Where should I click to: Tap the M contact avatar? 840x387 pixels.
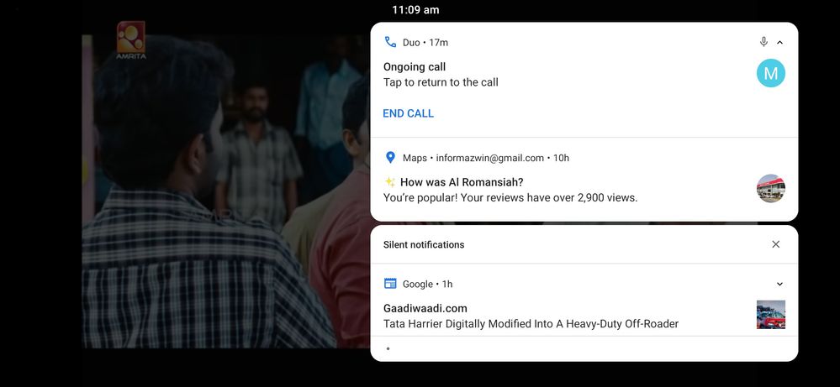[770, 73]
